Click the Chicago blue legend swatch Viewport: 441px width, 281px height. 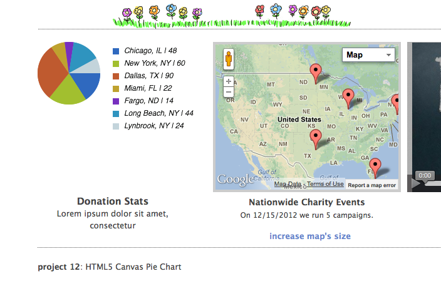(x=115, y=51)
